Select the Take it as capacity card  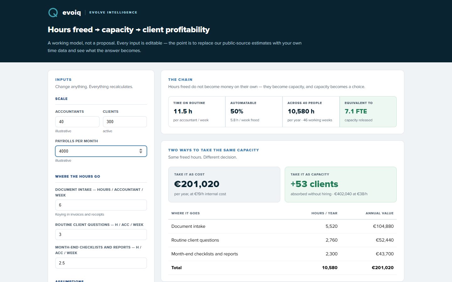pos(341,185)
